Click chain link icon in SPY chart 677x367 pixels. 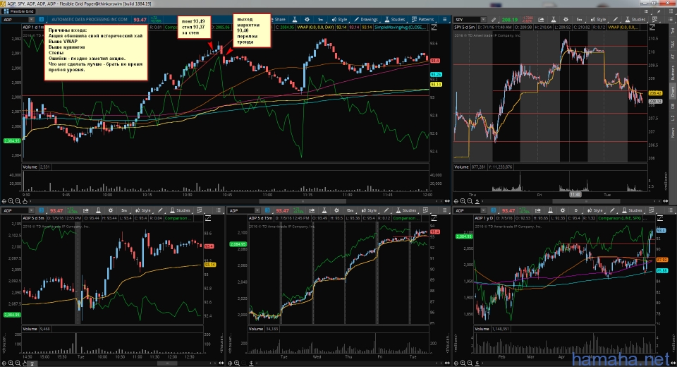tap(494, 20)
